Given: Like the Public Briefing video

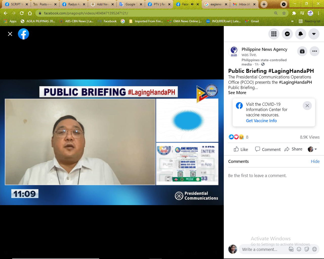Looking at the screenshot, I should 241,149.
